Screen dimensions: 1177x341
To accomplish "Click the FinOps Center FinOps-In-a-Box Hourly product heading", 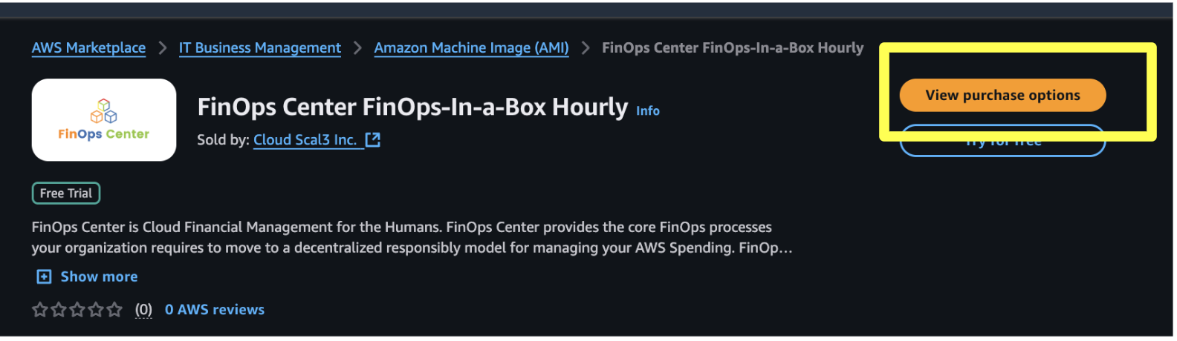I will click(x=412, y=107).
